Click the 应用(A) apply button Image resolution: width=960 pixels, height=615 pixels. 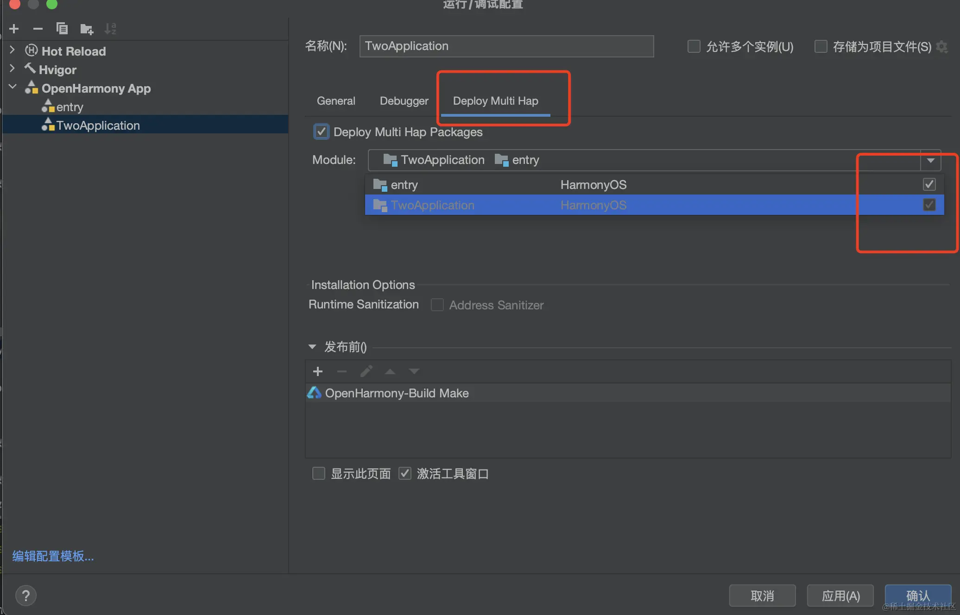[x=840, y=596]
